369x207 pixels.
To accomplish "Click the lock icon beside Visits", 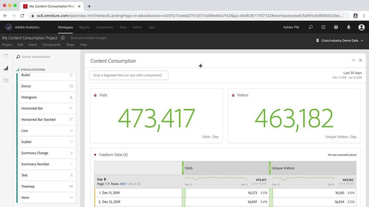I will click(x=95, y=95).
